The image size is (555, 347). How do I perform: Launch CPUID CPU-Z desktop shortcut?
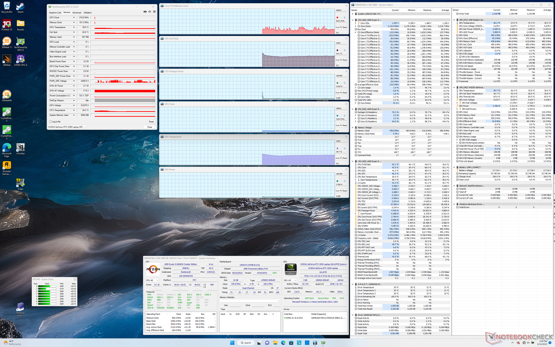tap(20, 60)
